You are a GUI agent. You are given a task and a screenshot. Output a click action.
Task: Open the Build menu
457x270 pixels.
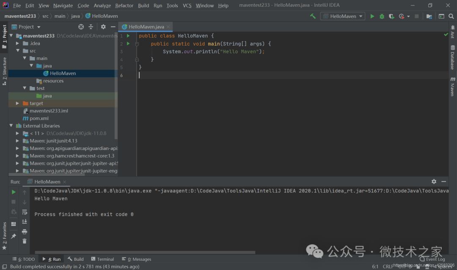tap(143, 5)
